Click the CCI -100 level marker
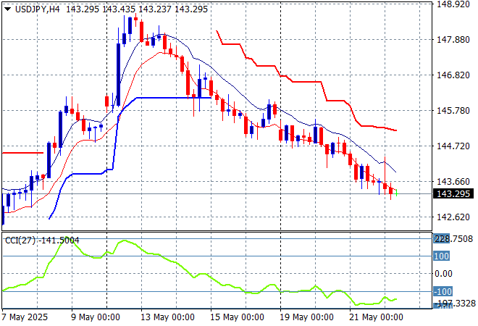This screenshot has height=326, width=478. [443, 291]
